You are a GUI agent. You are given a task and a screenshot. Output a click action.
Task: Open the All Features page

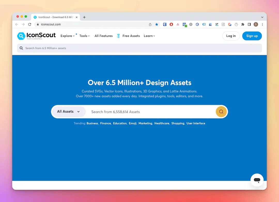(x=104, y=36)
